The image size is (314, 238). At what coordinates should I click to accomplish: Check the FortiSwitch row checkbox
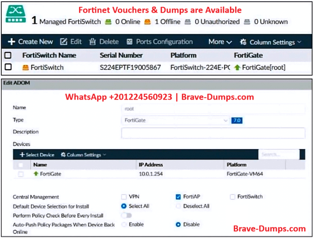(8, 67)
